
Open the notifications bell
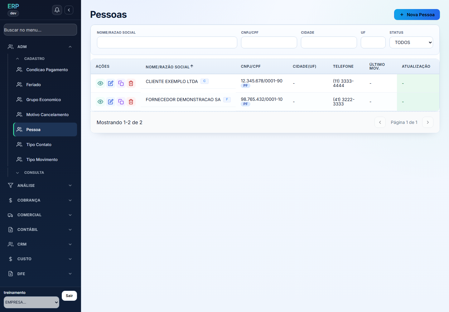click(x=57, y=10)
